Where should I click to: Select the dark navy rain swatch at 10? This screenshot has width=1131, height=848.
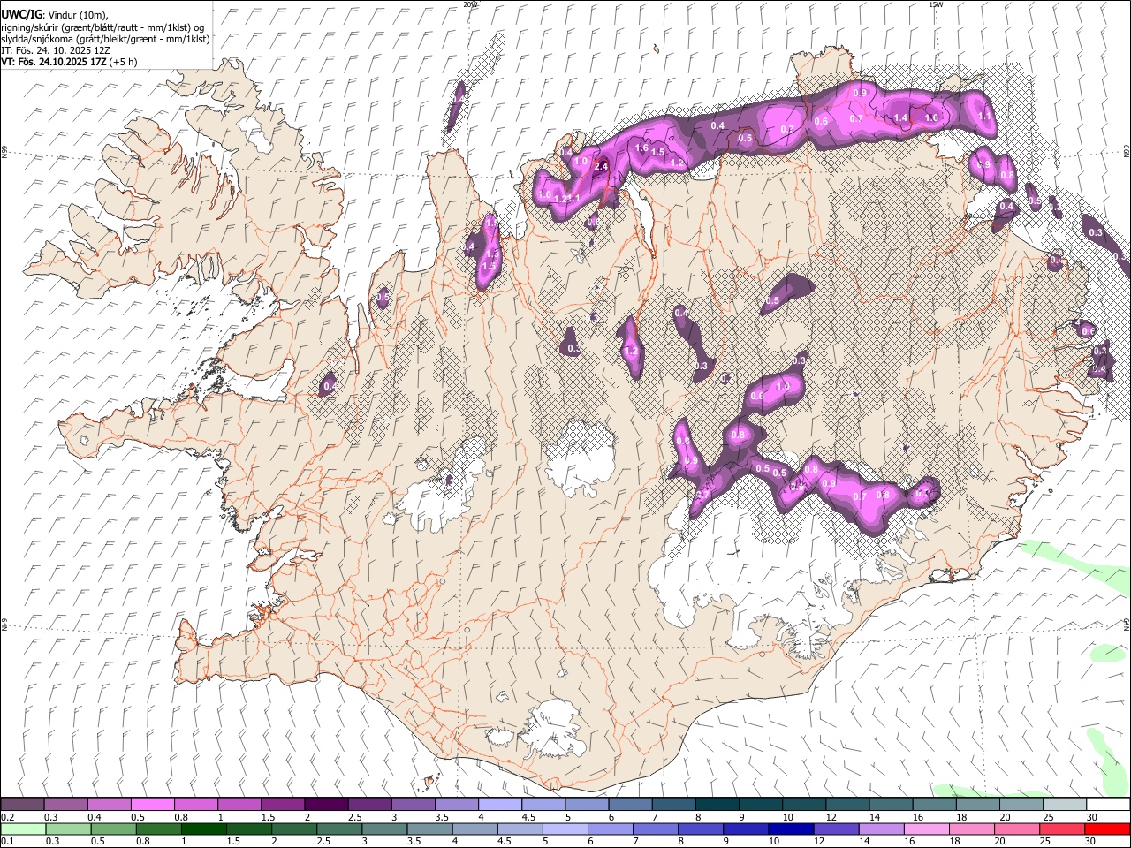pyautogui.click(x=789, y=829)
